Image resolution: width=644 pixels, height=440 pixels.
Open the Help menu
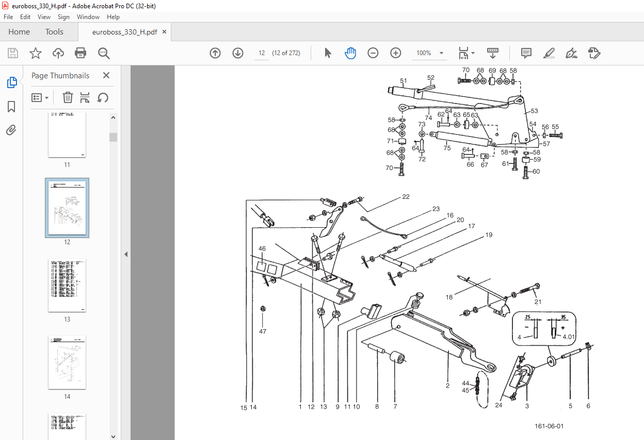click(113, 17)
